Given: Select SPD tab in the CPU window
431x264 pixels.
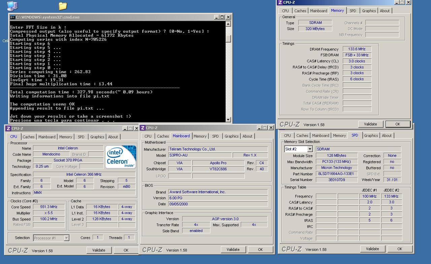Looking at the screenshot, I should point(81,137).
